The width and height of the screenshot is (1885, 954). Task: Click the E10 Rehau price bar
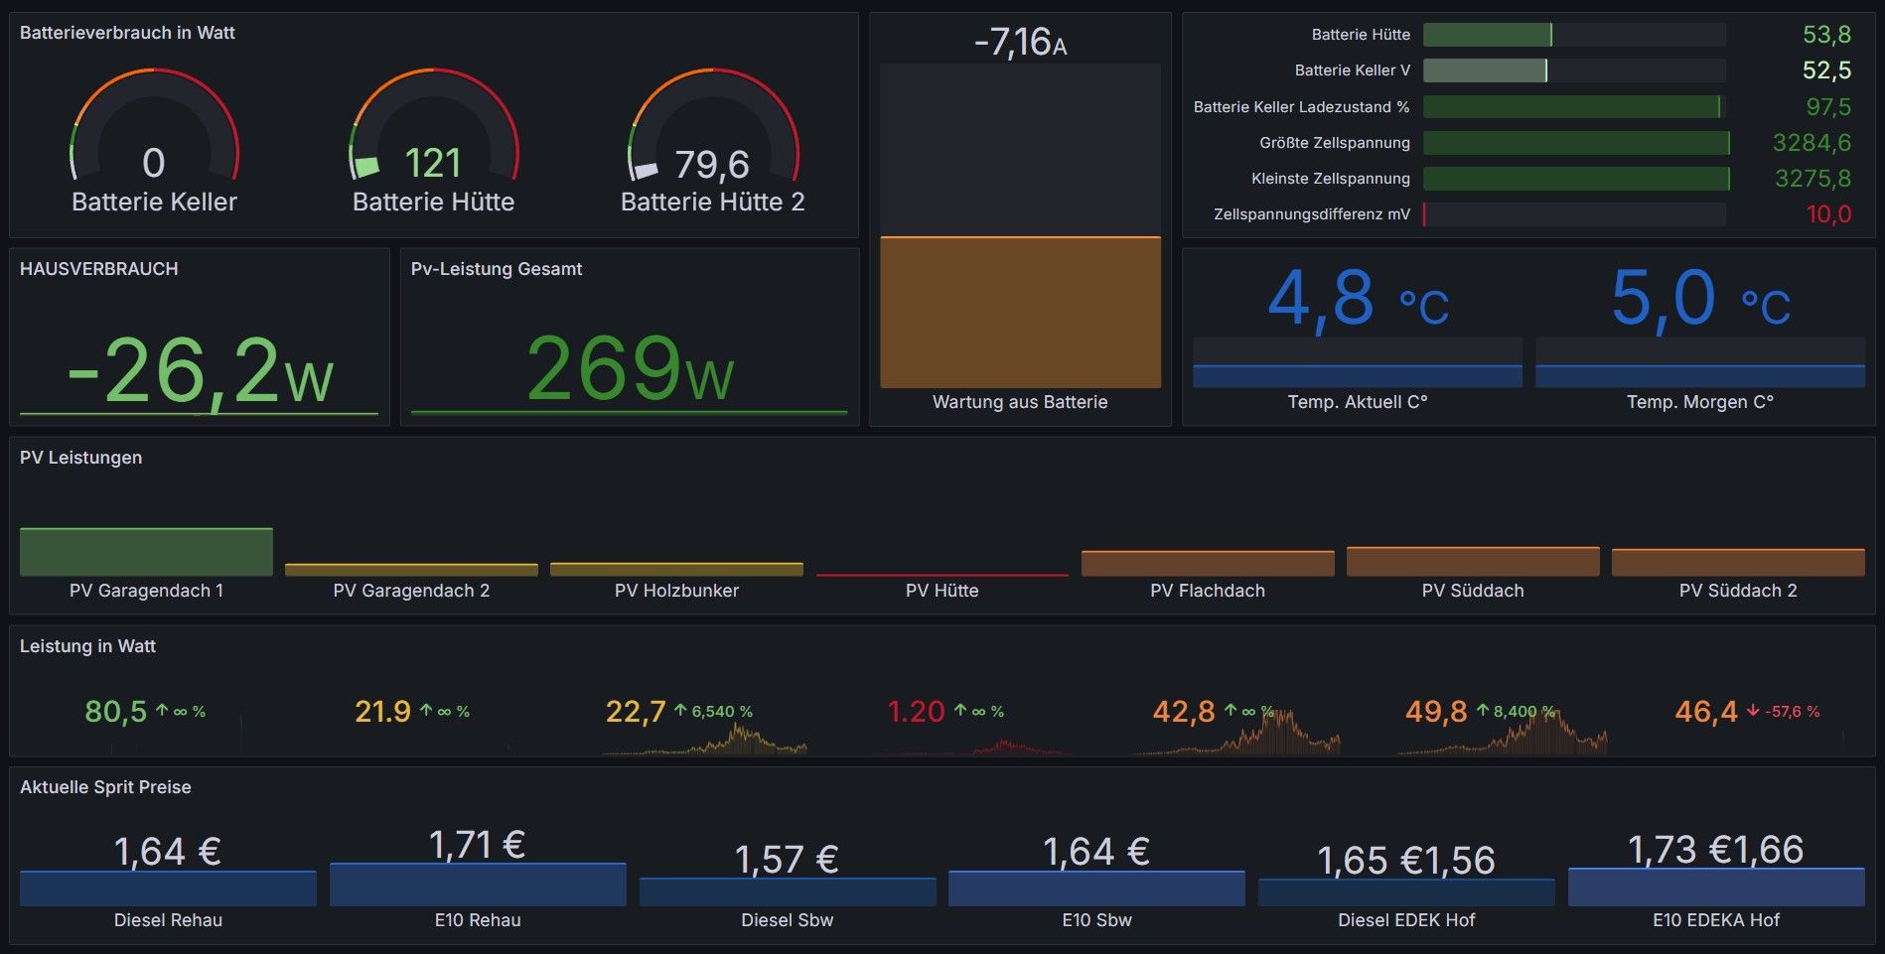pos(478,885)
